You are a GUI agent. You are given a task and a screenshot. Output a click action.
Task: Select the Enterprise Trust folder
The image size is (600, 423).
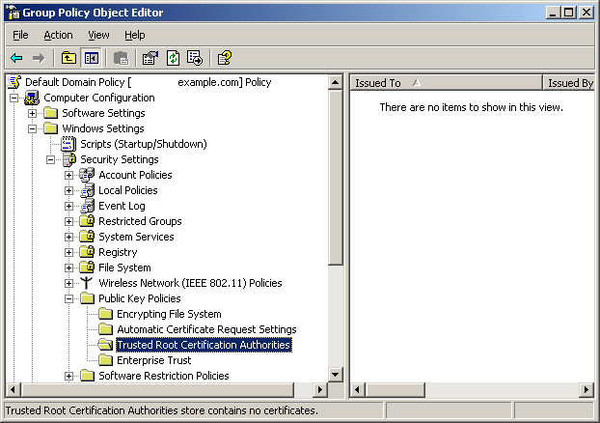tap(154, 360)
